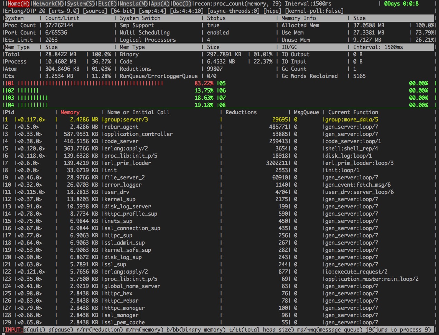
Task: Switch to the Network(N) tab
Action: [48, 3]
